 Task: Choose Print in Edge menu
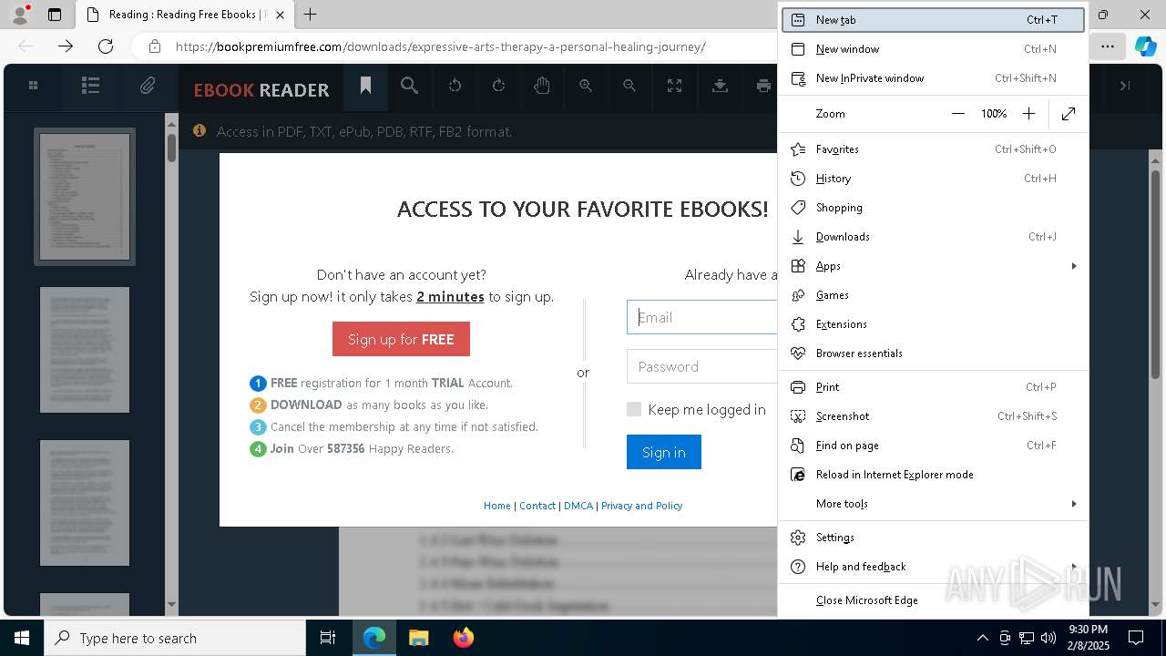point(933,387)
